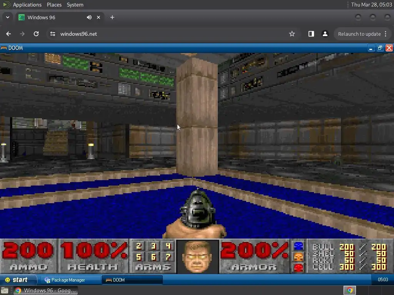Open the Chrome three-dot menu
This screenshot has width=394, height=295.
(x=386, y=34)
